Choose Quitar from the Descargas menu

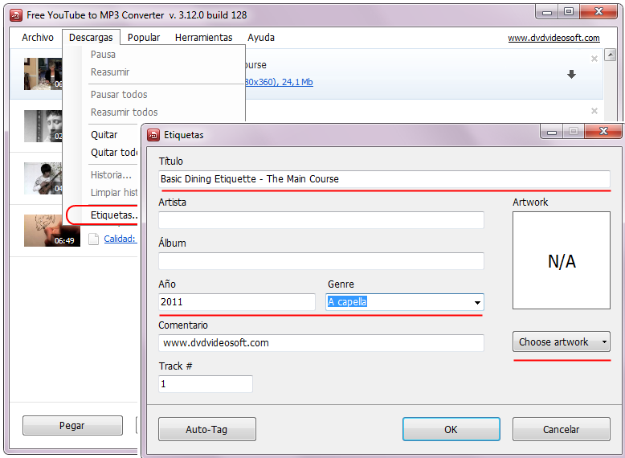click(104, 135)
